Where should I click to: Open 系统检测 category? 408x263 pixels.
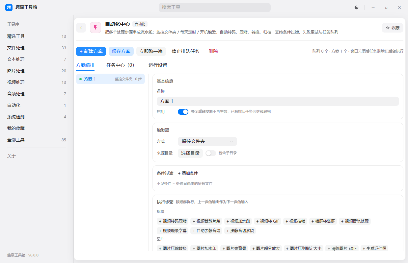tap(37, 117)
